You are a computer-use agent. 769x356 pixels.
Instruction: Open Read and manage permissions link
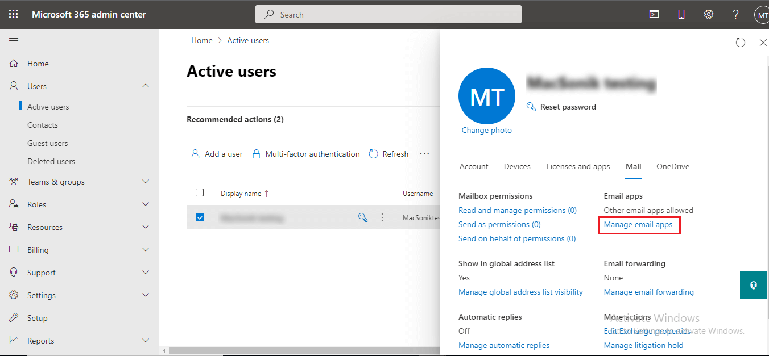click(x=518, y=210)
